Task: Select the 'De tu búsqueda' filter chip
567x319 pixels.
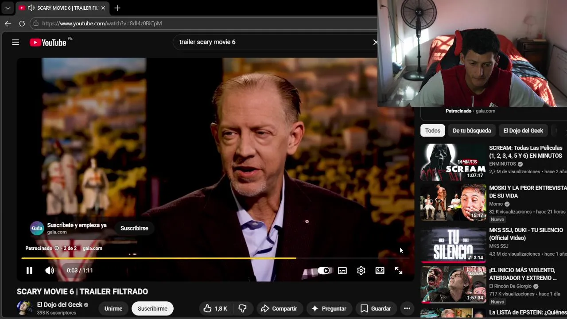Action: pos(472,131)
